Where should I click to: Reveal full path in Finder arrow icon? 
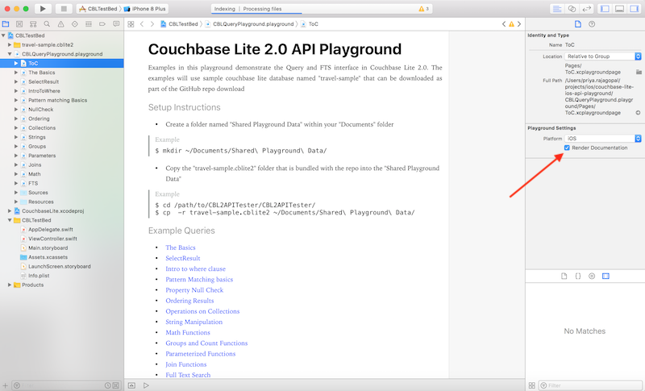[x=638, y=113]
